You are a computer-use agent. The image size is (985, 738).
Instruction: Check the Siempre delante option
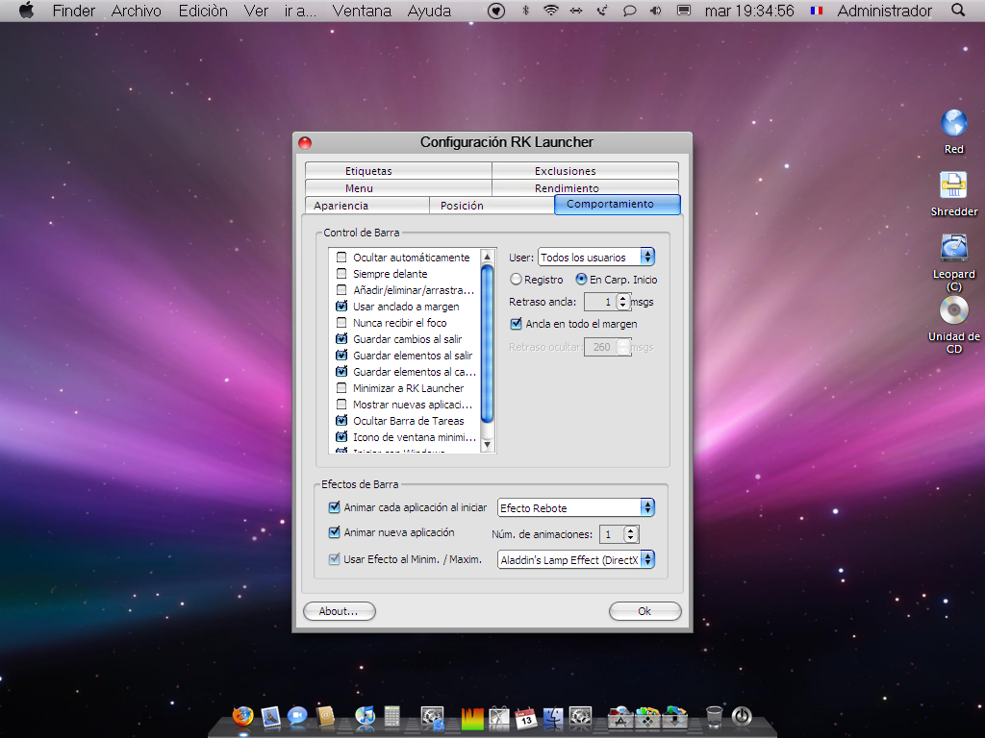pos(341,274)
